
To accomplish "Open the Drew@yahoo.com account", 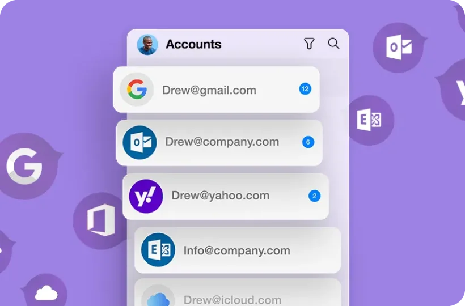I will coord(226,197).
